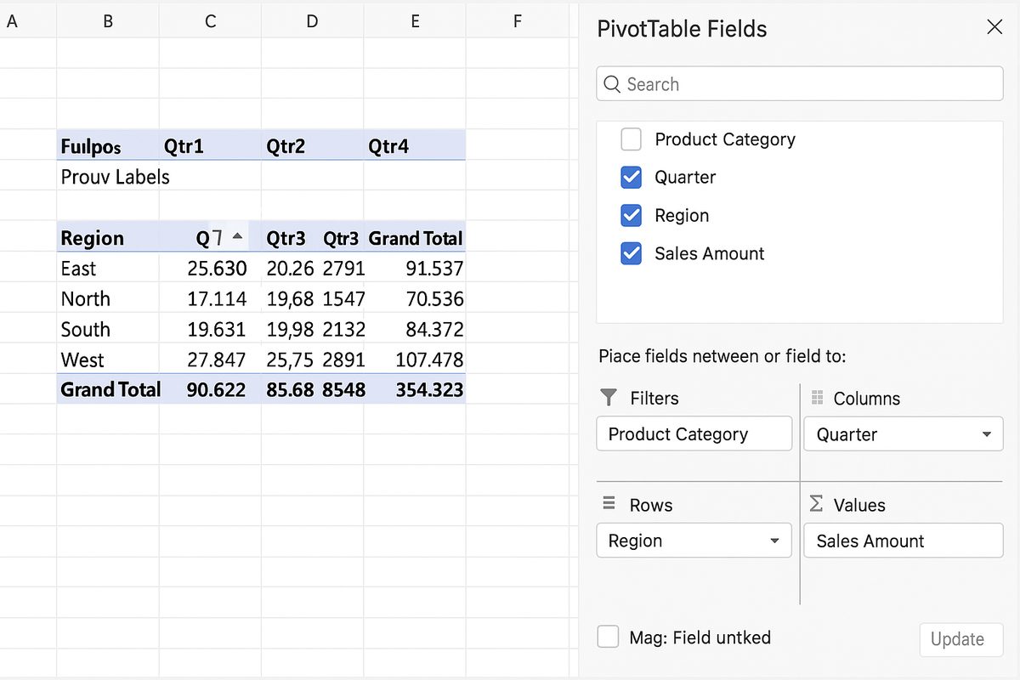The width and height of the screenshot is (1020, 680).
Task: Click the East row label
Action: click(x=78, y=269)
